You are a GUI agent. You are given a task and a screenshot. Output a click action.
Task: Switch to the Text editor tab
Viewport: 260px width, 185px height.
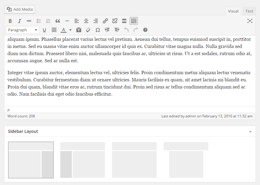pyautogui.click(x=249, y=11)
